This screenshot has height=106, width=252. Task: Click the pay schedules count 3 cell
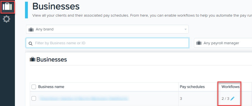181,99
